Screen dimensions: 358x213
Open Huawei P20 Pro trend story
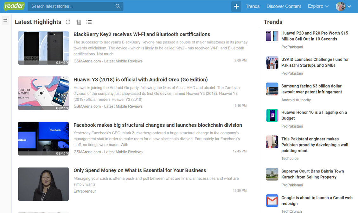315,36
